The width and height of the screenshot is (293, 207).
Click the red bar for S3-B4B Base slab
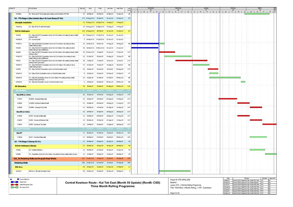click(x=227, y=99)
